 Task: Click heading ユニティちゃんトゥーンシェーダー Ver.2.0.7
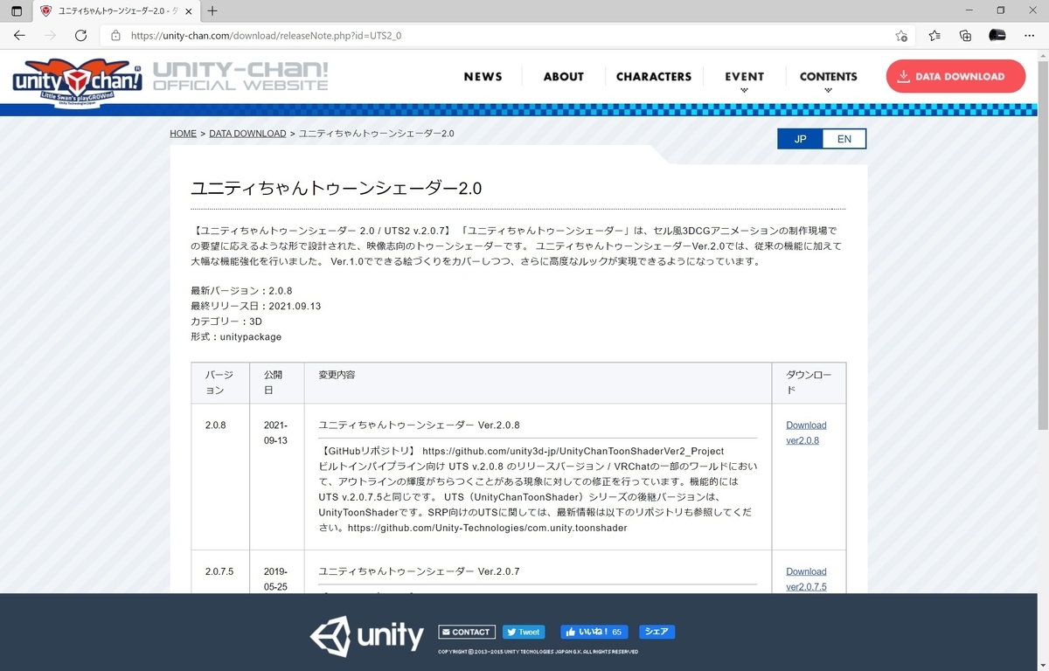[420, 572]
